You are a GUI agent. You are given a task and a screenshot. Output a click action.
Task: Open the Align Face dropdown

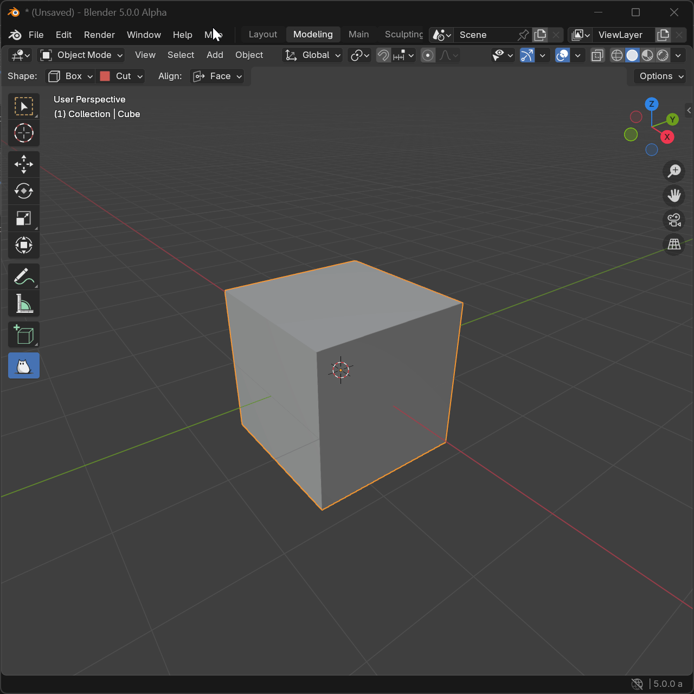click(x=217, y=76)
